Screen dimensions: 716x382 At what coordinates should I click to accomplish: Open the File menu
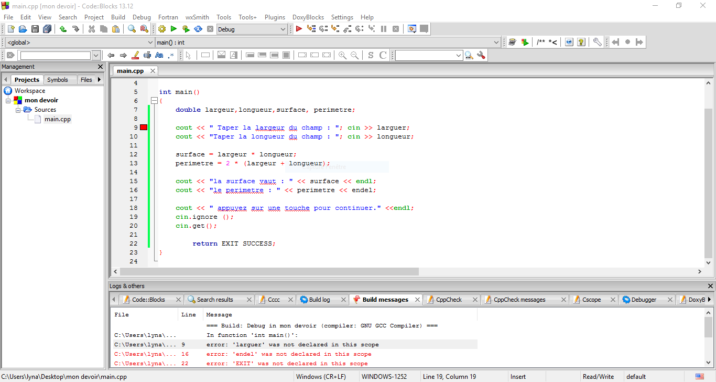[x=8, y=17]
